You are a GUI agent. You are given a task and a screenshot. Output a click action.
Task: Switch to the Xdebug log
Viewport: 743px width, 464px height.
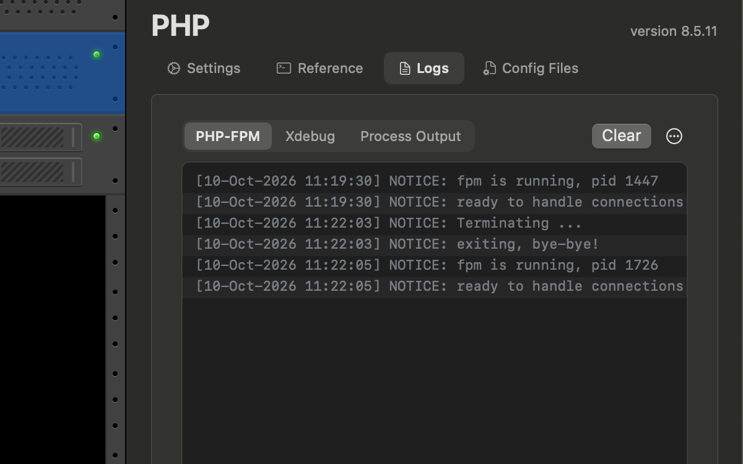pos(310,136)
